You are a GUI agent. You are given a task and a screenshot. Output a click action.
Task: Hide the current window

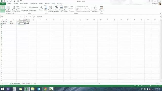(71, 9)
